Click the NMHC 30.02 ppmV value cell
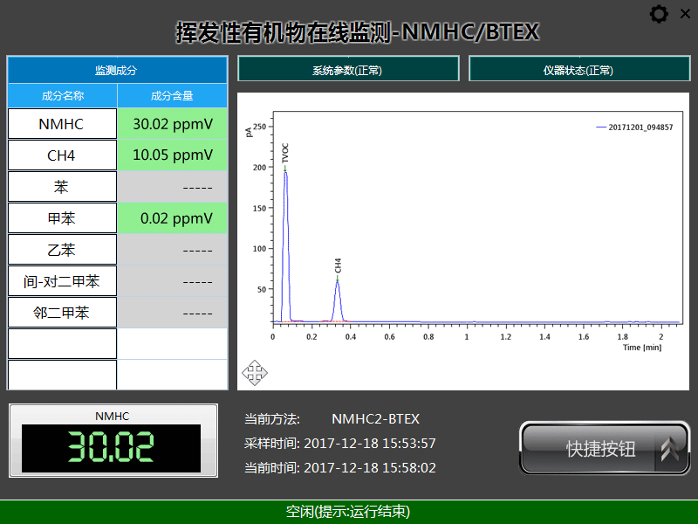 (173, 124)
